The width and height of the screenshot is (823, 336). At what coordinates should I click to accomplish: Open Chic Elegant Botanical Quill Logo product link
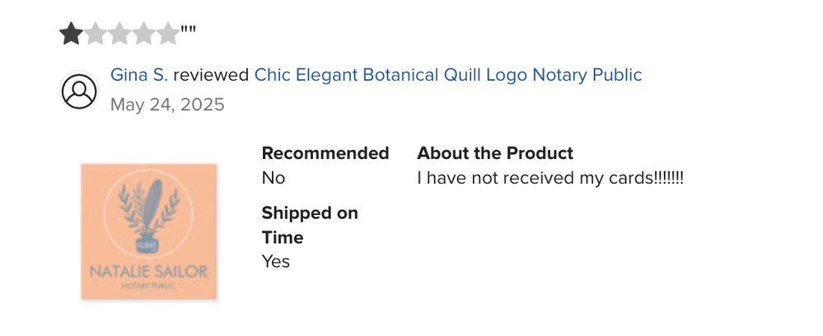[x=448, y=75]
